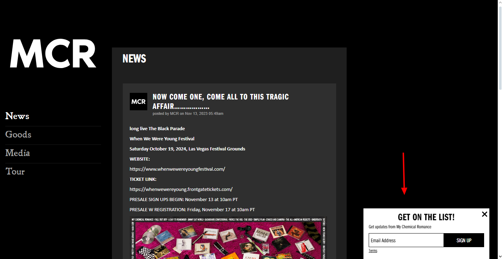Open the News section in sidebar
This screenshot has width=503, height=259.
17,116
